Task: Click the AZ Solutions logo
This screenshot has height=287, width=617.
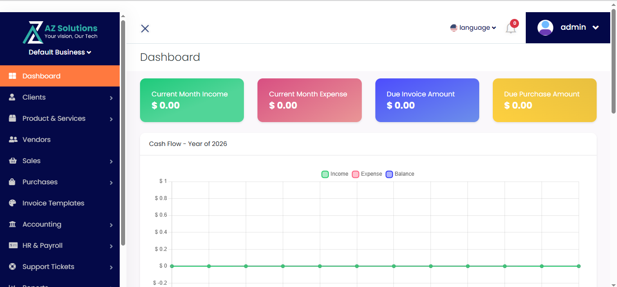Action: (x=60, y=32)
